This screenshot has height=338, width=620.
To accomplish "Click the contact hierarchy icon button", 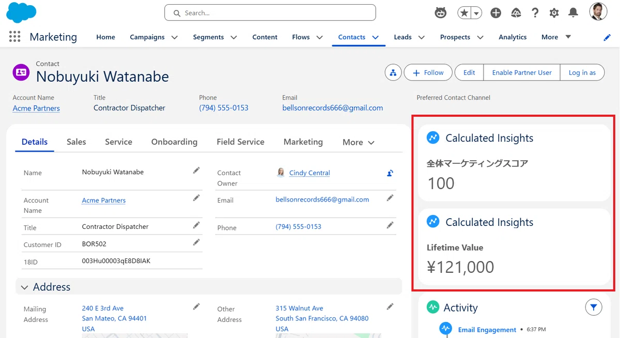I will (x=393, y=73).
